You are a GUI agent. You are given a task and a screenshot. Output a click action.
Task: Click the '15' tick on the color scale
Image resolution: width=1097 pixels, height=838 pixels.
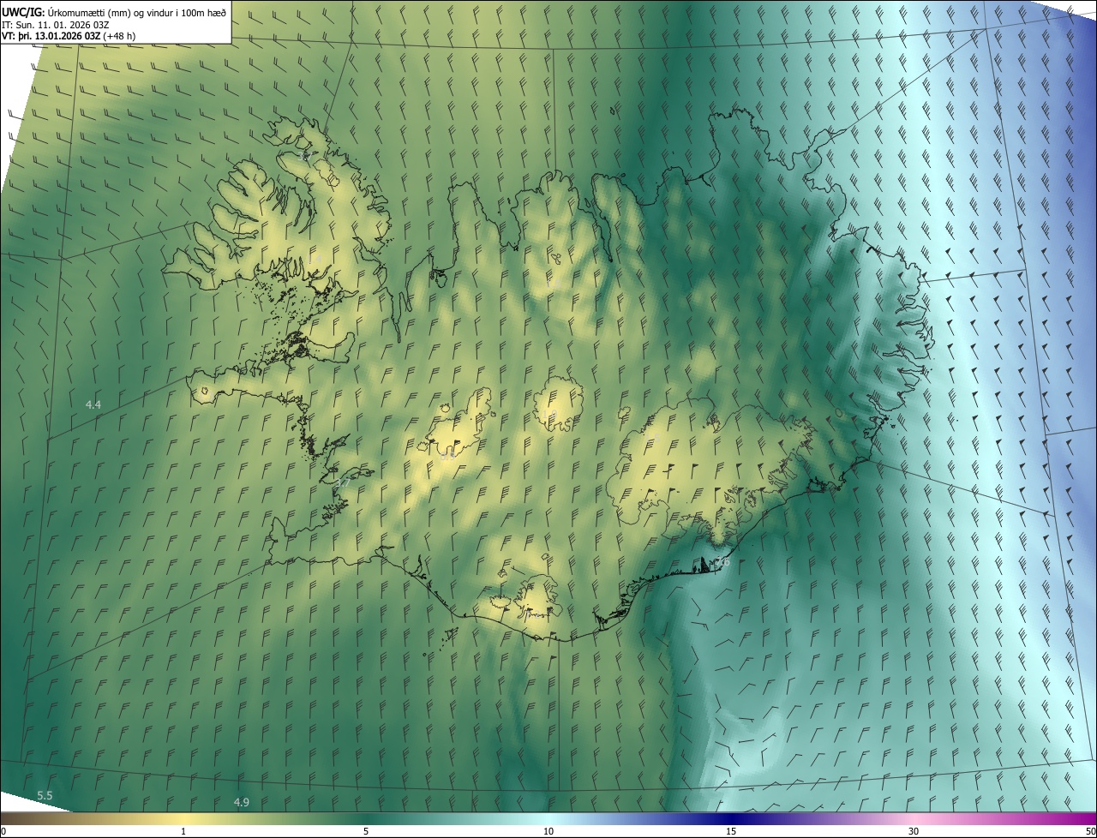731,831
